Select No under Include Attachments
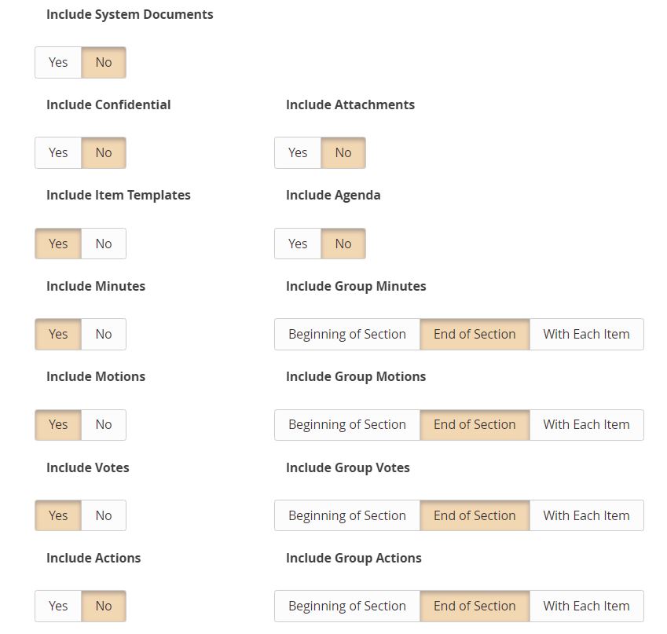667x634 pixels. coord(343,152)
